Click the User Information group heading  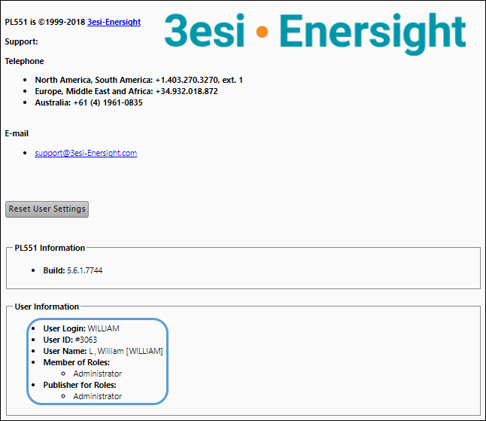pos(47,307)
